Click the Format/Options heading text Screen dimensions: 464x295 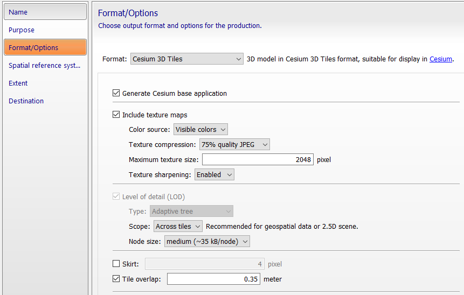128,13
